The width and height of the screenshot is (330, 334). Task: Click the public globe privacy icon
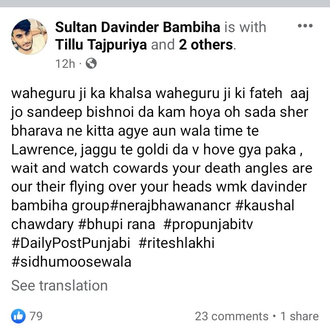click(91, 64)
